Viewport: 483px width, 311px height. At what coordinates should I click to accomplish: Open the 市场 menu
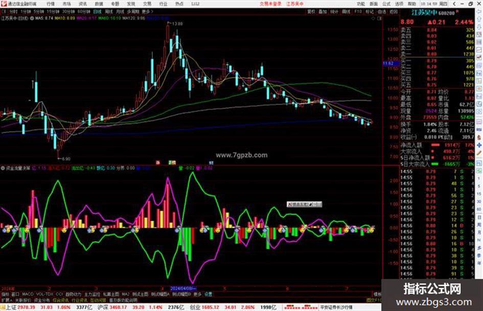tap(66, 4)
